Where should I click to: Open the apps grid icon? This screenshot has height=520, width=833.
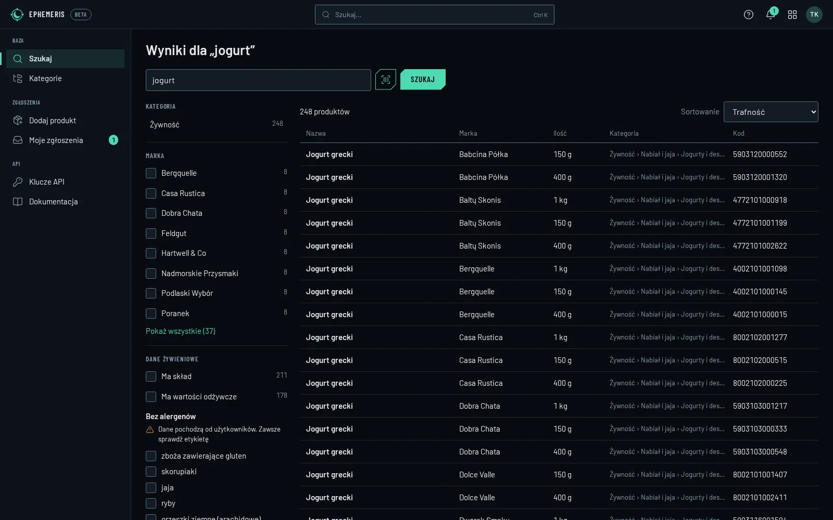(792, 15)
